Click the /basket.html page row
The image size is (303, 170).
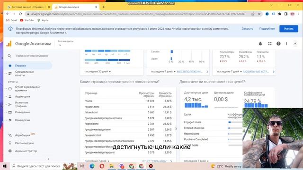[x=128, y=107]
